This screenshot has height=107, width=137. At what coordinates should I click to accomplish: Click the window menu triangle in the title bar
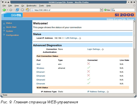click(x=3, y=2)
